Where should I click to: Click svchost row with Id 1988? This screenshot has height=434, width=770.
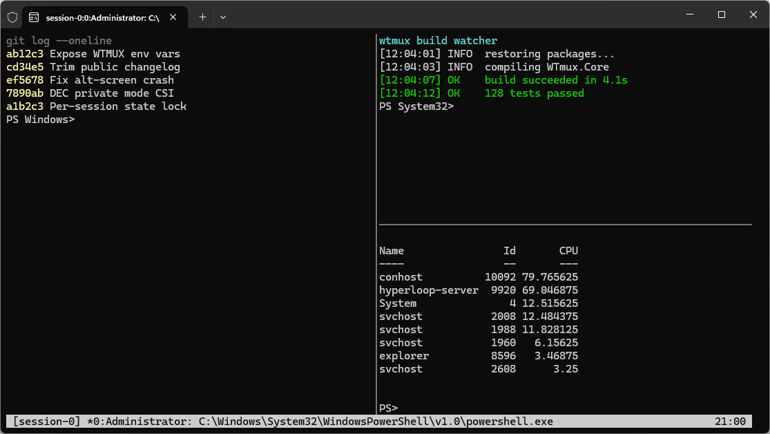click(479, 330)
